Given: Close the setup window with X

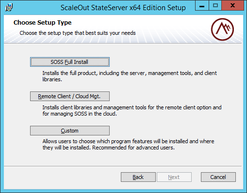Looking at the screenshot, I should pos(232,6).
